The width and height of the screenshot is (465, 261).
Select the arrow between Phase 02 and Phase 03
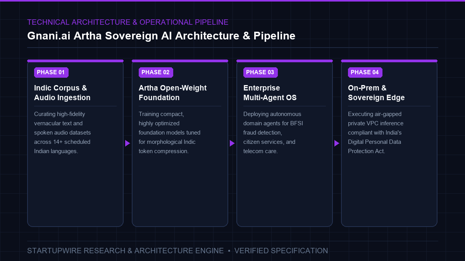pos(232,143)
